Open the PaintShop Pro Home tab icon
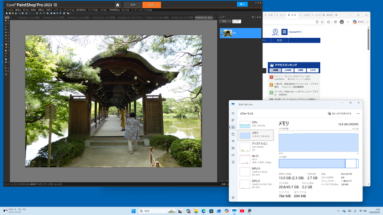Viewport: 383px width, 215px height. pyautogui.click(x=117, y=5)
